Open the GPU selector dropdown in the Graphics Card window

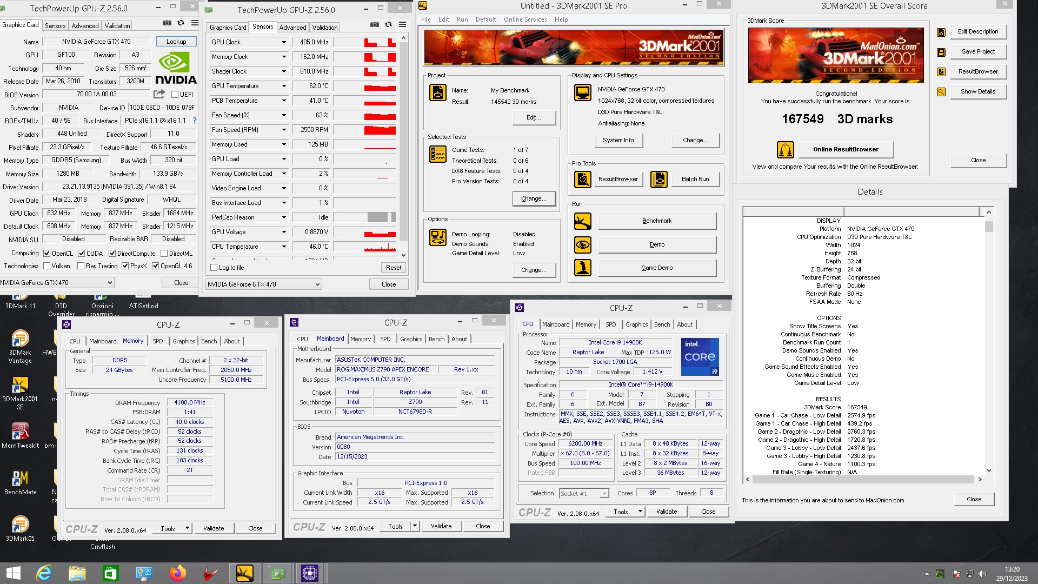[x=57, y=282]
